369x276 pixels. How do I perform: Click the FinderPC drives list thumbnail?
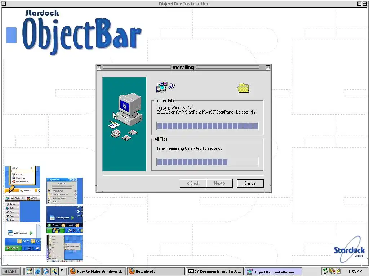[22, 209]
